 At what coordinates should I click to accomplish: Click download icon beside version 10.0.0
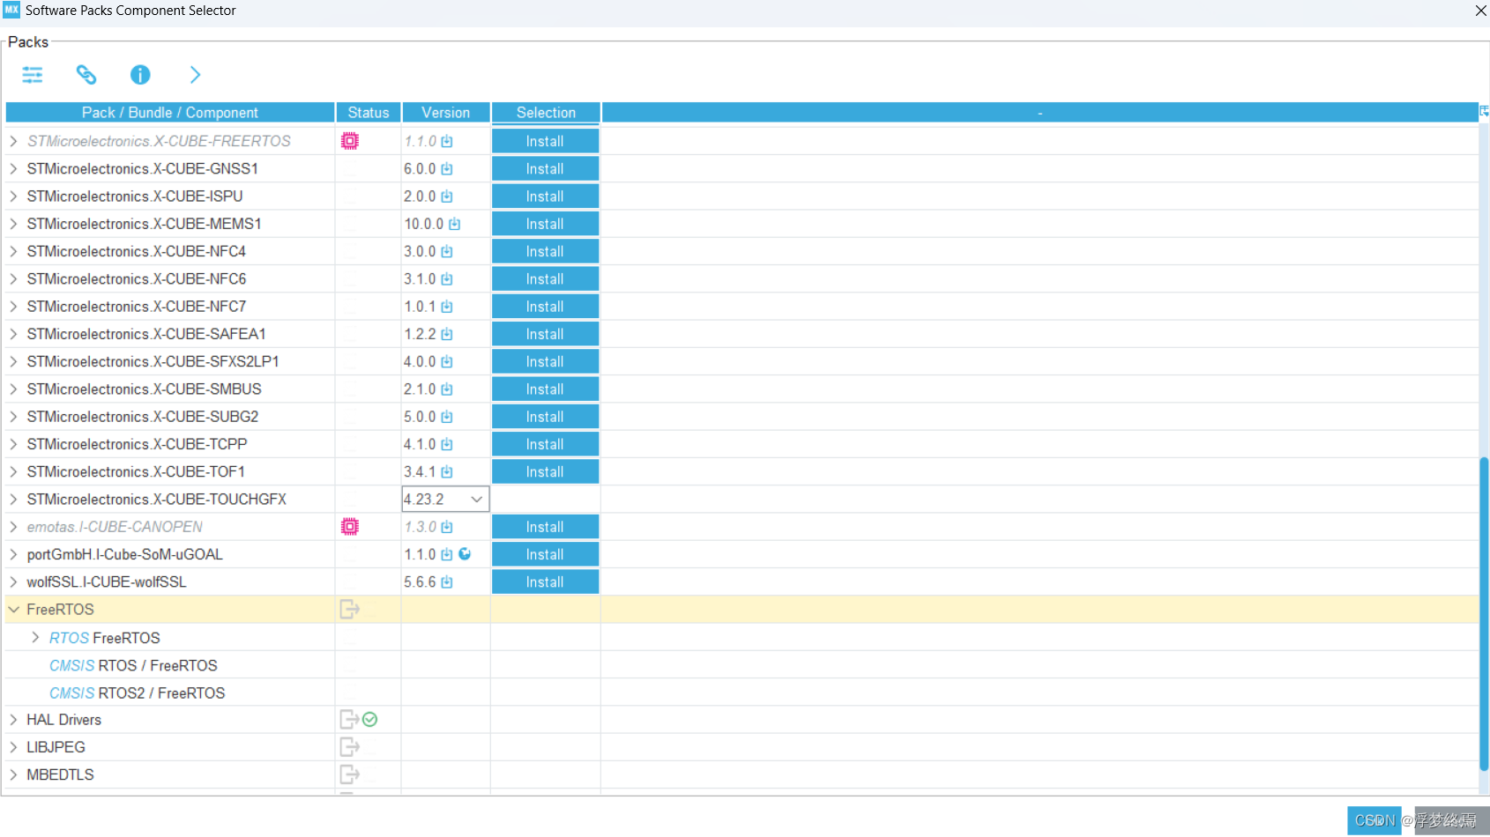[x=455, y=225]
